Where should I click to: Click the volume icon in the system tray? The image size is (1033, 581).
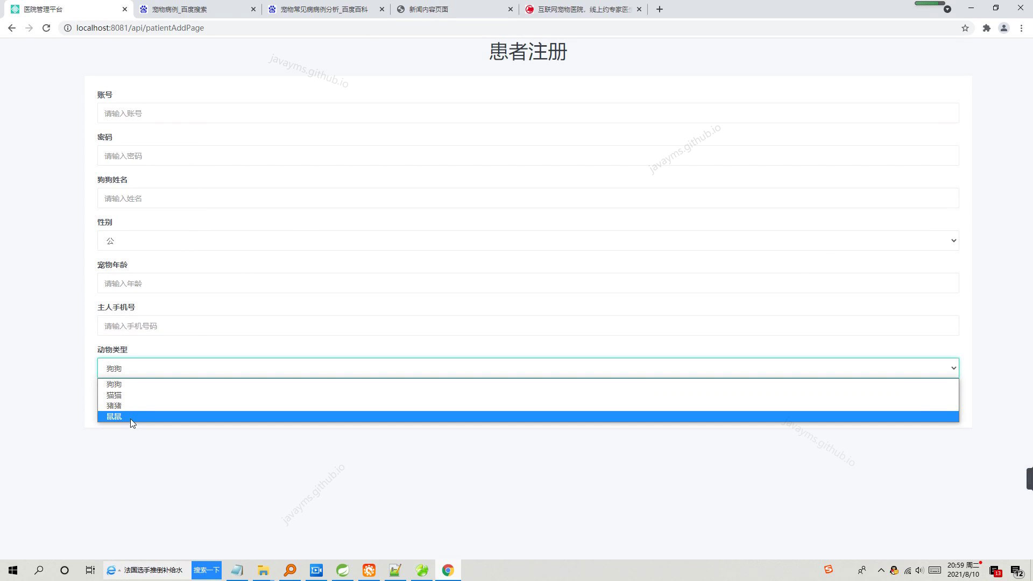919,570
